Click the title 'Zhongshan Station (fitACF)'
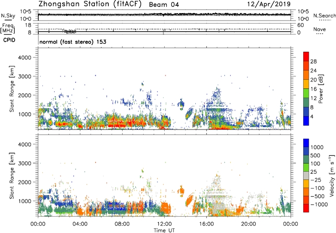This screenshot has width=336, height=233. coord(90,4)
